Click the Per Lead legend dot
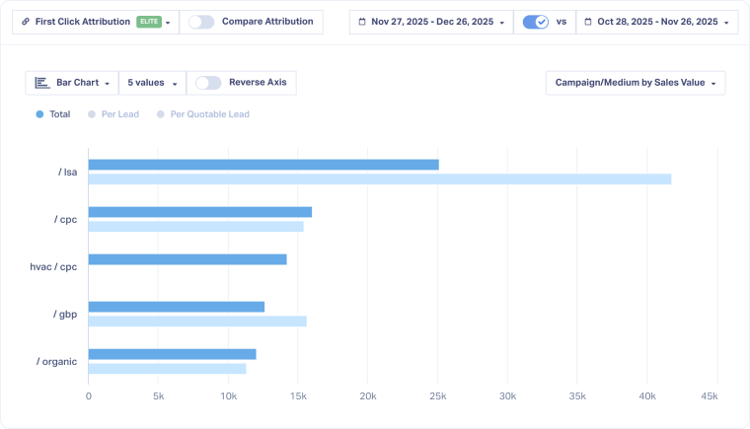This screenshot has width=750, height=429. click(x=92, y=114)
